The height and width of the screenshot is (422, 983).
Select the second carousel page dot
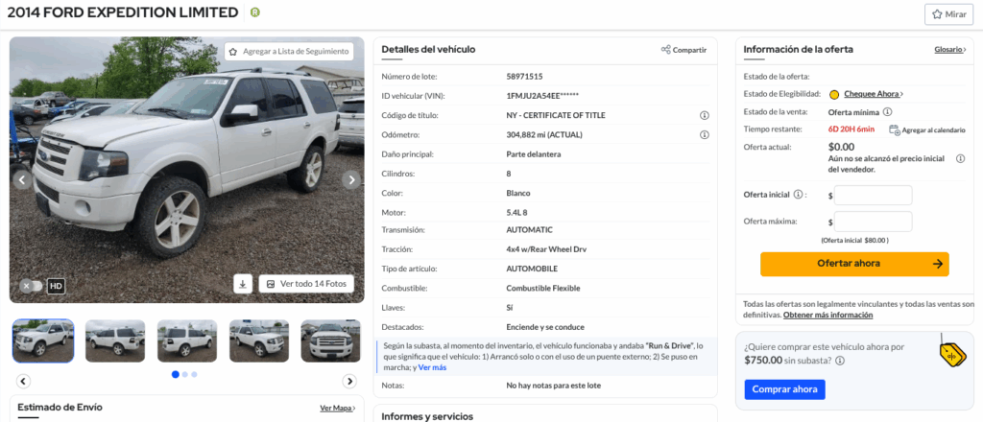pyautogui.click(x=185, y=374)
